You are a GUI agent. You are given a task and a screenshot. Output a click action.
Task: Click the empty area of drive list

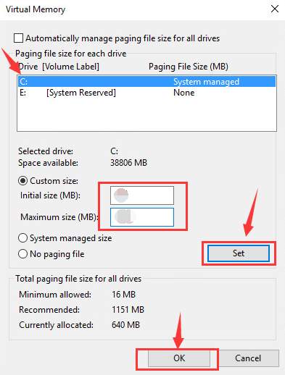point(146,114)
